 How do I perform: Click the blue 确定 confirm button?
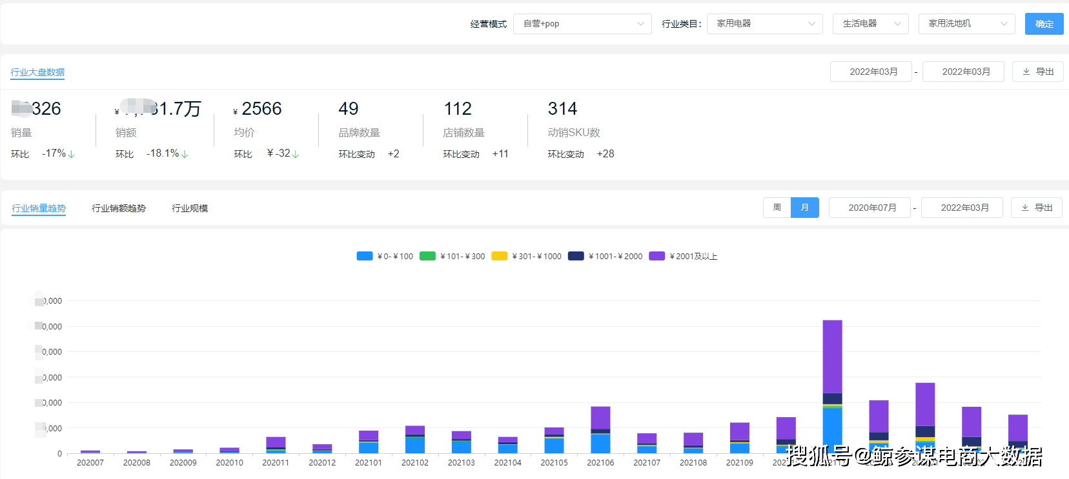[x=1044, y=24]
